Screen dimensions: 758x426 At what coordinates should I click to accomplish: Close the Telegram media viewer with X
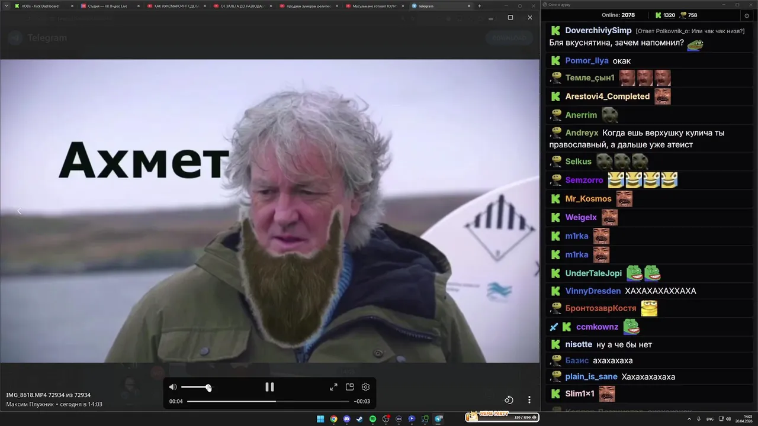point(530,18)
